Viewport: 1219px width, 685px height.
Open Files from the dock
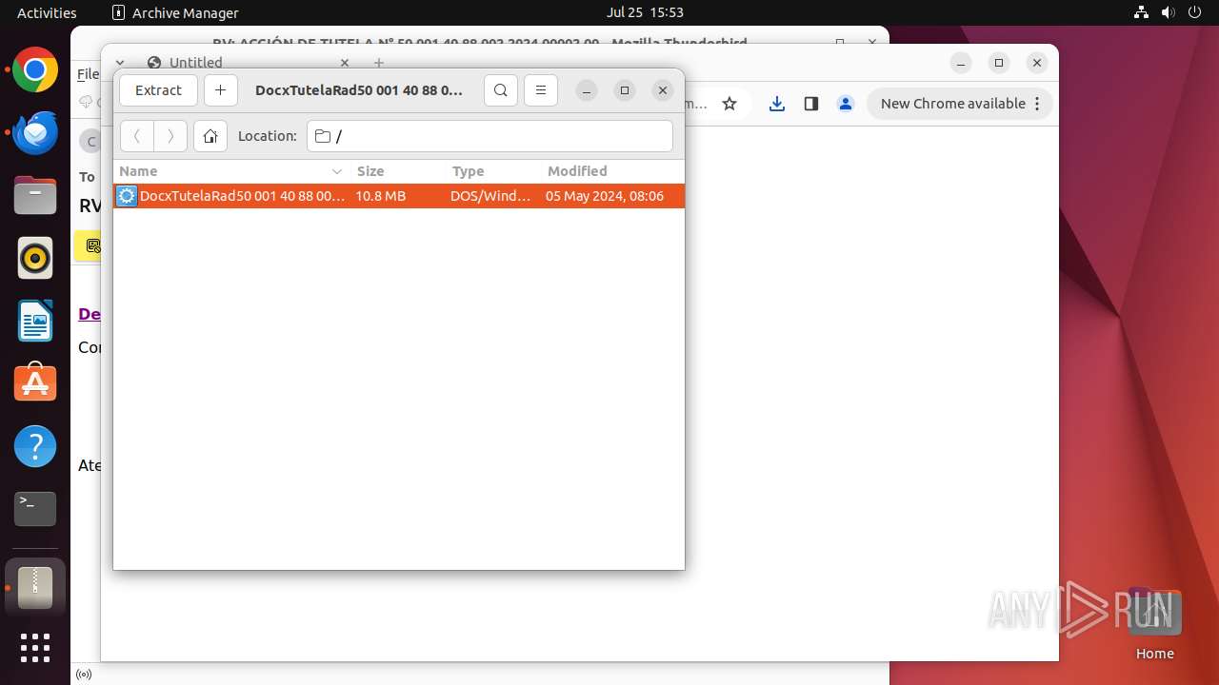click(x=35, y=196)
